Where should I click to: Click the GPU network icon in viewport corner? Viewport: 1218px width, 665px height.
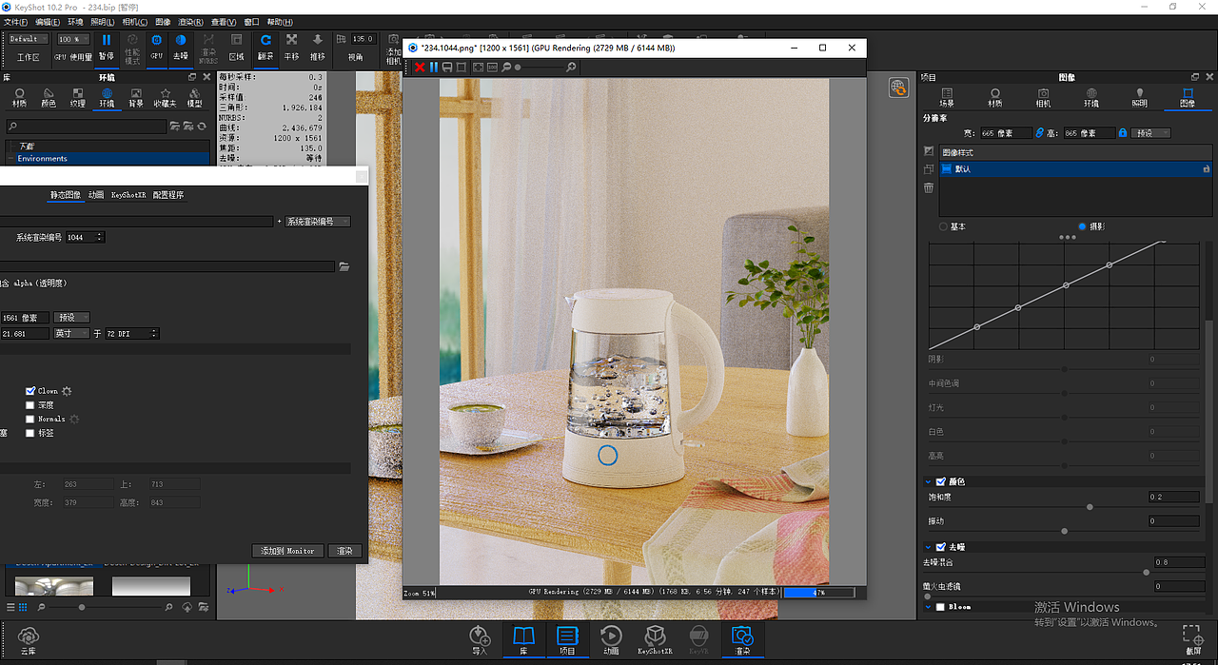[898, 88]
